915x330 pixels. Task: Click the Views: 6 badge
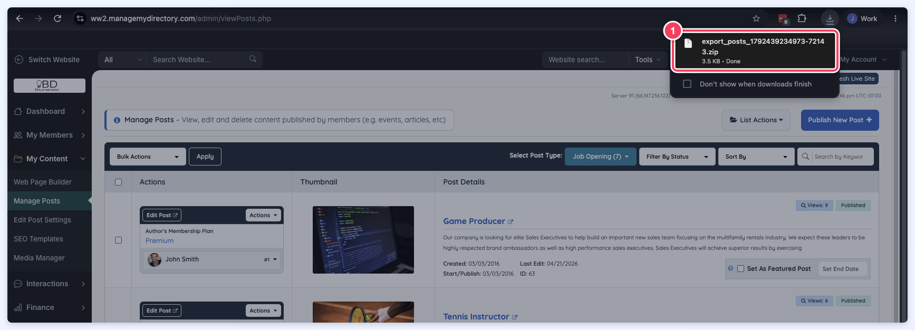(814, 301)
